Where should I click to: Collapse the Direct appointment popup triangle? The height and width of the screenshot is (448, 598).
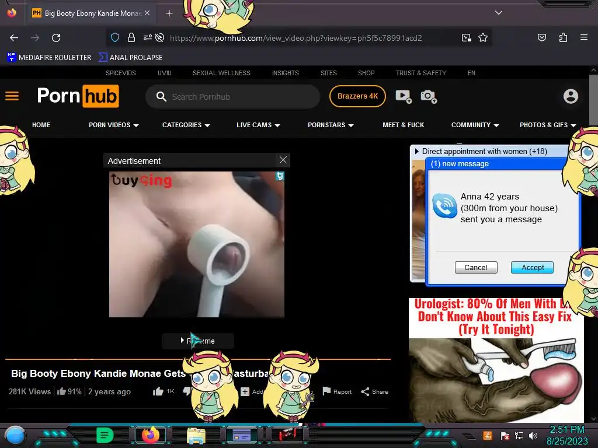pyautogui.click(x=416, y=151)
